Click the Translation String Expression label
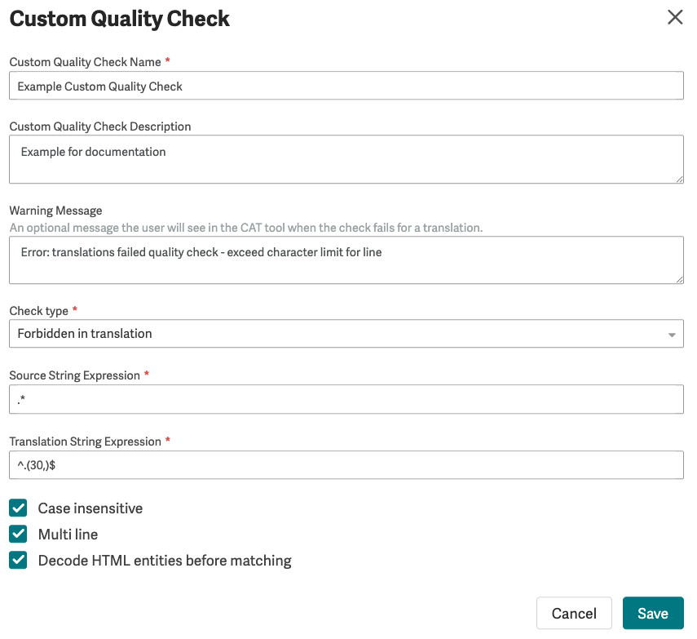The height and width of the screenshot is (639, 697). tap(86, 442)
